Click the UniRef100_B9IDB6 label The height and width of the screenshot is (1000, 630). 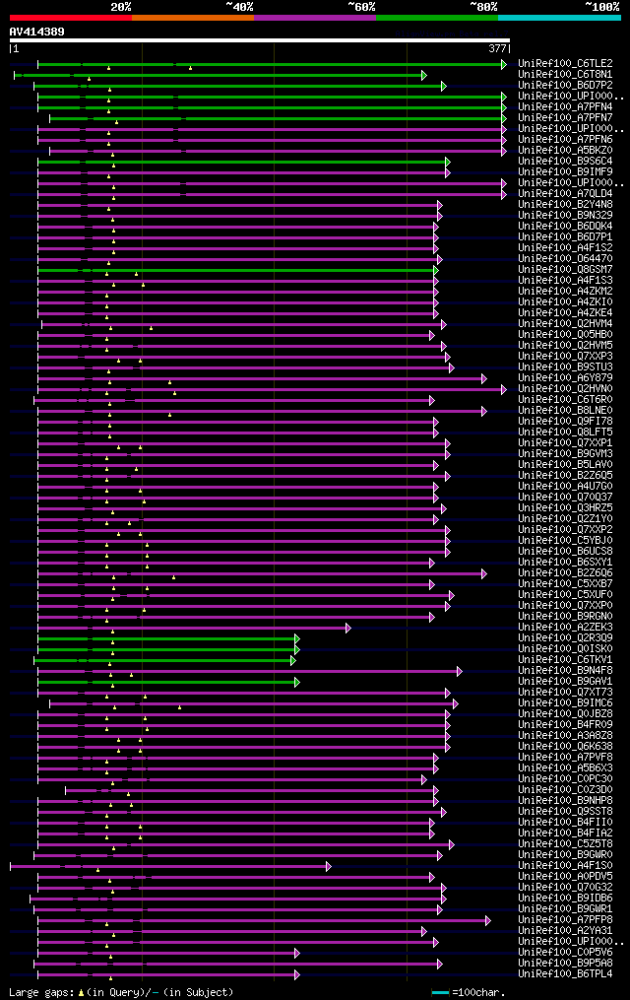pos(565,899)
